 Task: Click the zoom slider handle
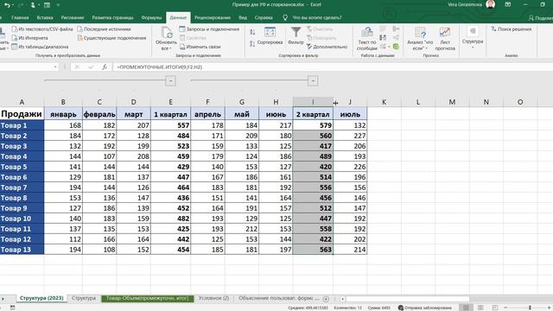[530, 308]
